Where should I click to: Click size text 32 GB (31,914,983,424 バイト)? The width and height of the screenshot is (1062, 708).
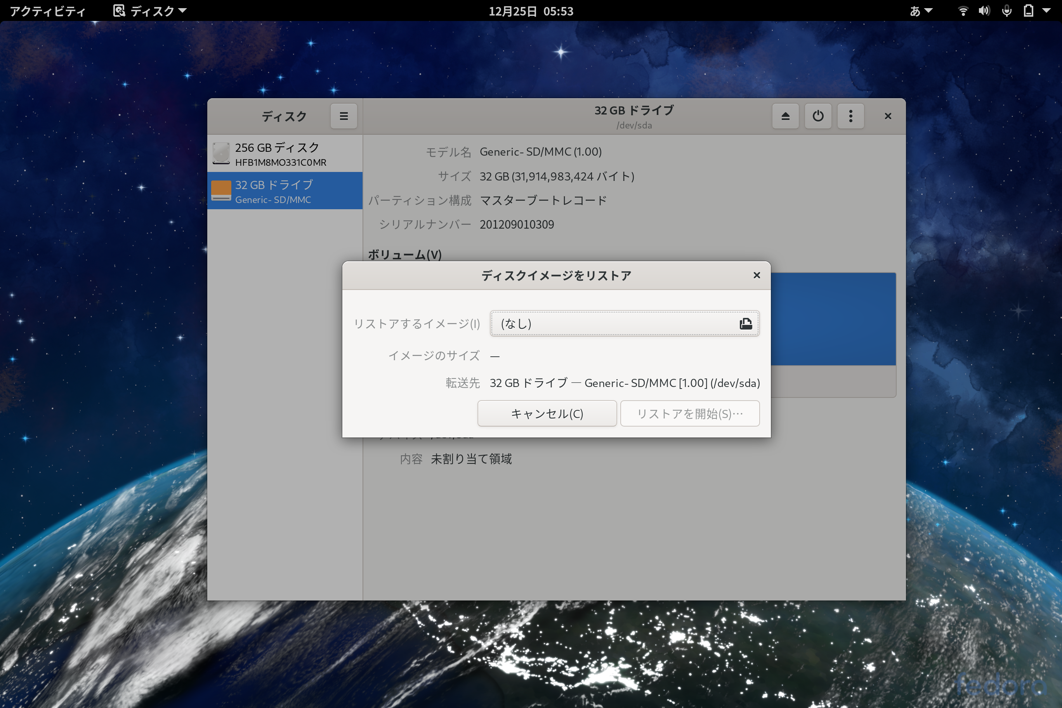point(557,176)
